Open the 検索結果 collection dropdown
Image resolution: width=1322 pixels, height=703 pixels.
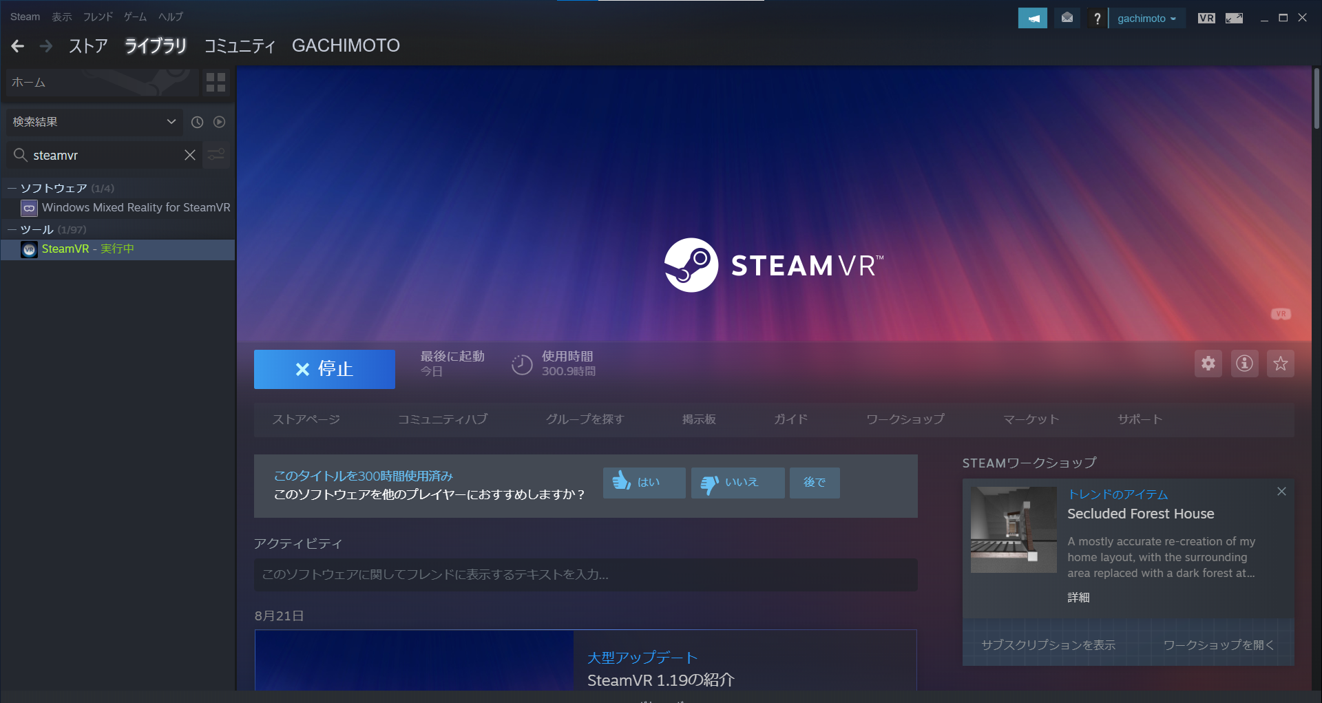tap(94, 122)
